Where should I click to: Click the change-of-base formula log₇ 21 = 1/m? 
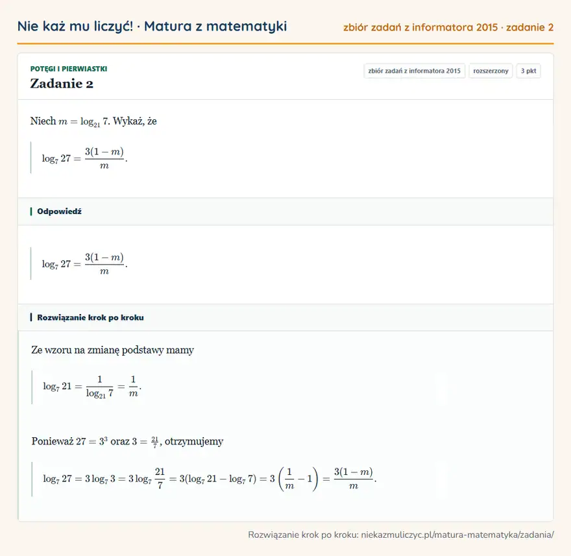pos(92,387)
